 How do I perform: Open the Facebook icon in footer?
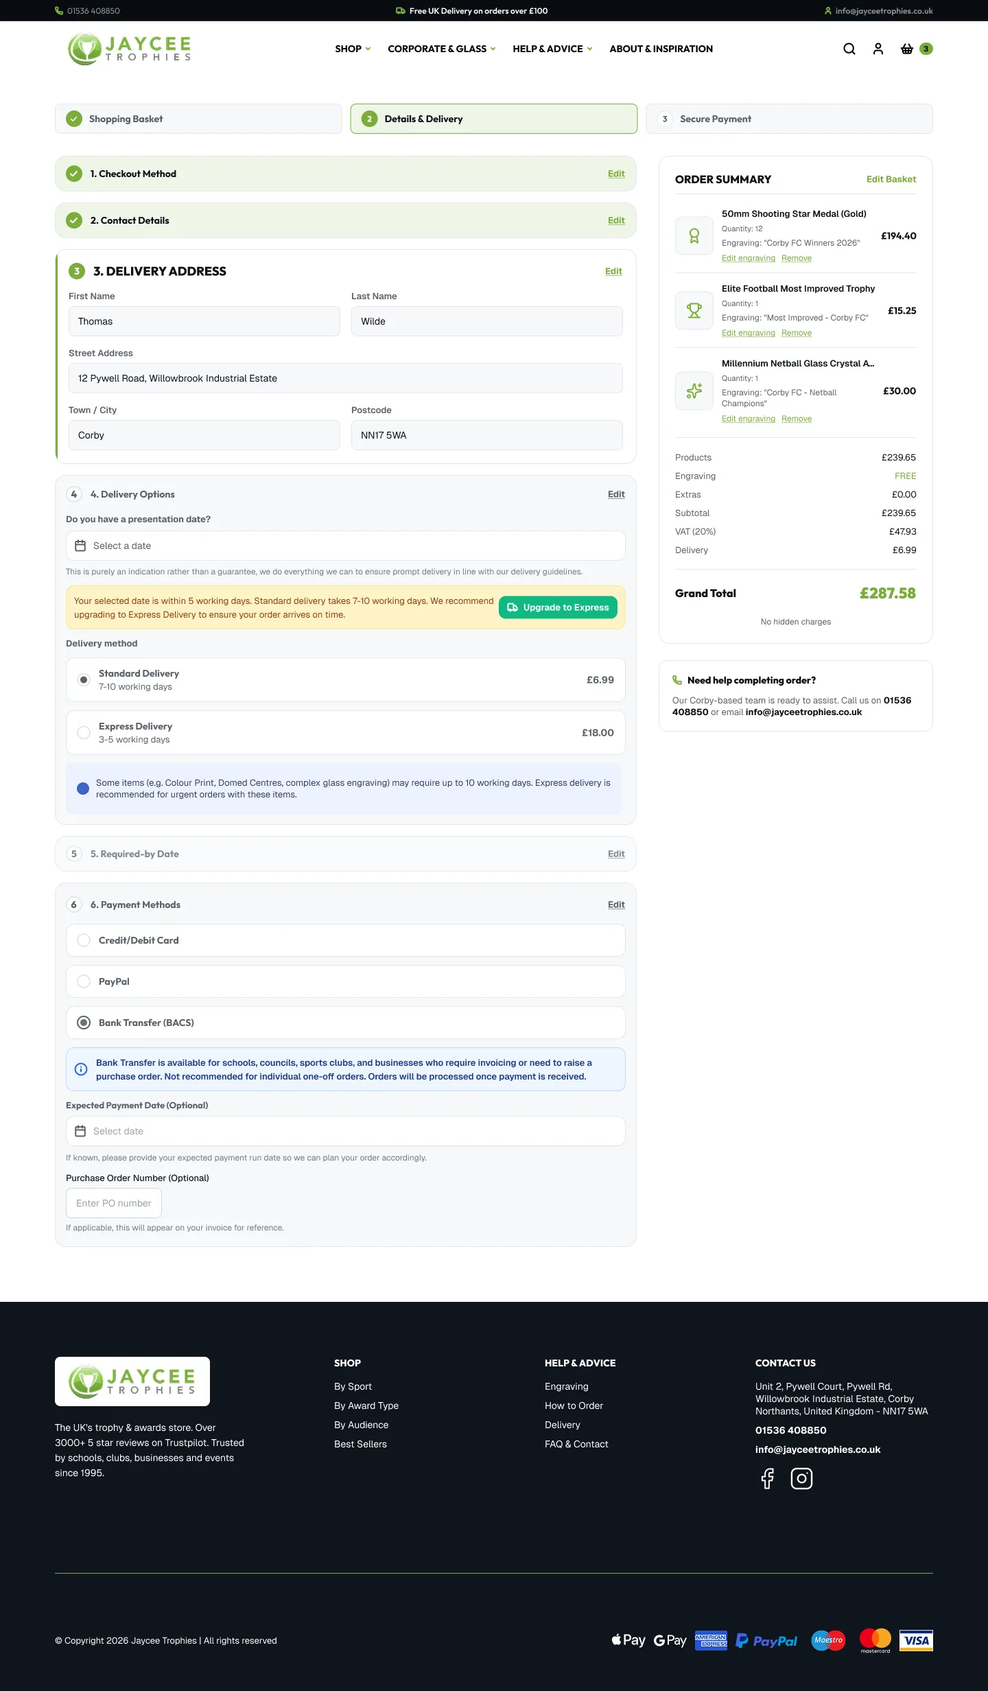tap(768, 1478)
